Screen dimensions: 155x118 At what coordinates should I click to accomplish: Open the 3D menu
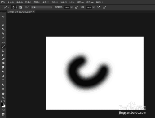(x=72, y=2)
